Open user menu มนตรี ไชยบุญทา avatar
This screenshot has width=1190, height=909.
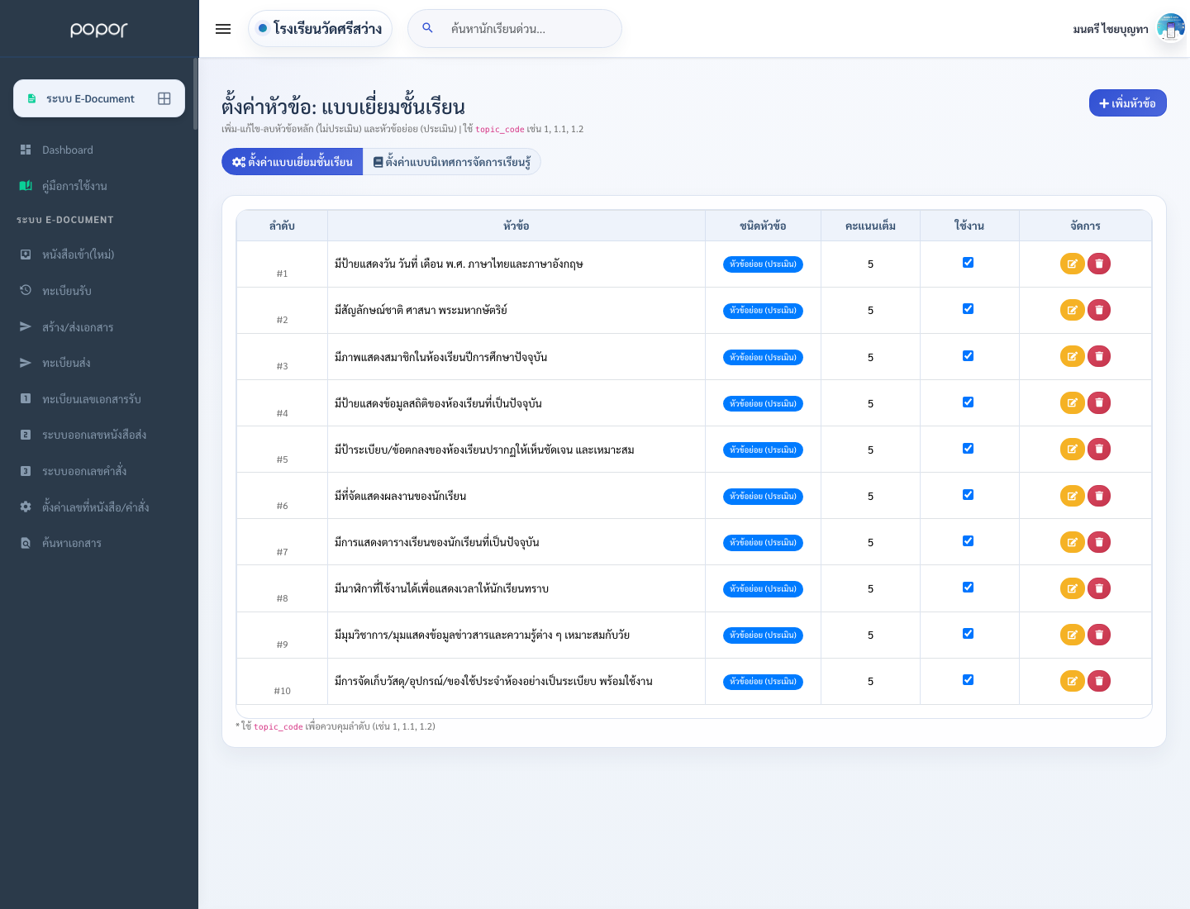tap(1170, 28)
